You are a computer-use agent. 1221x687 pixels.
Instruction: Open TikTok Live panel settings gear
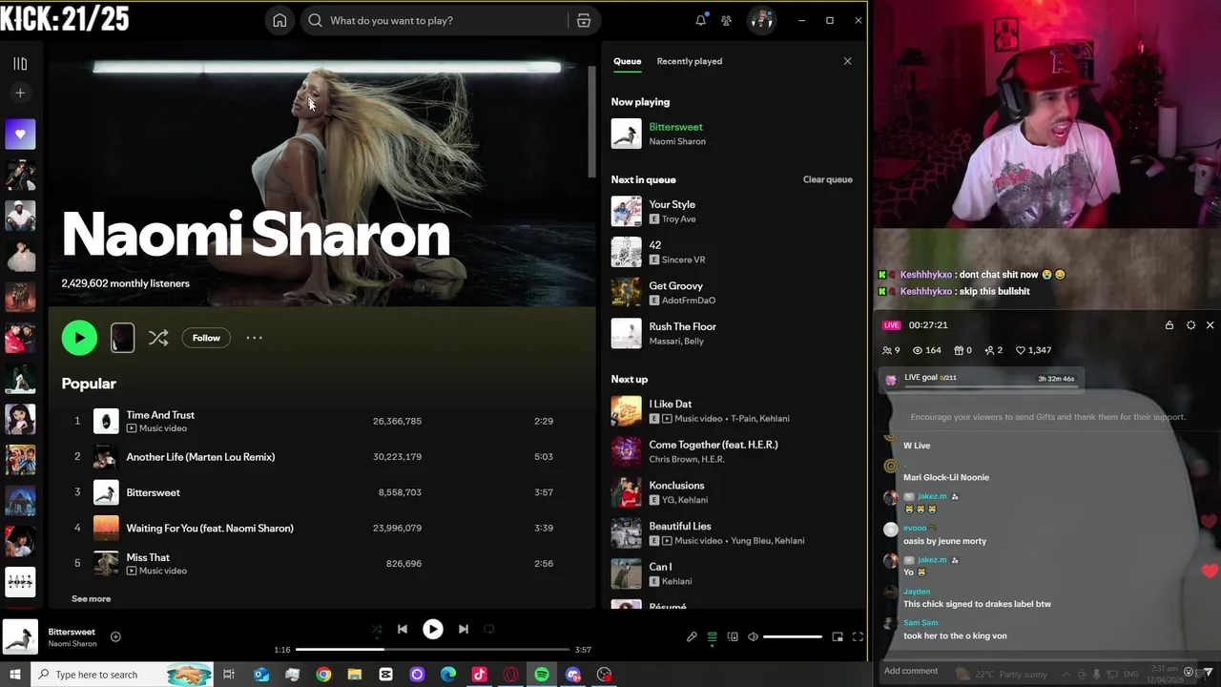pos(1190,325)
